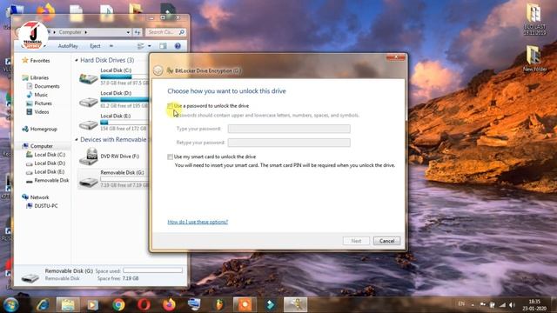Show more Explorer toolbar commands chevron

pyautogui.click(x=111, y=46)
